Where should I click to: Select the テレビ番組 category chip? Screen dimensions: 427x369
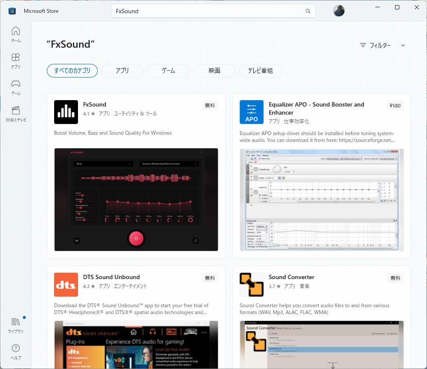tap(260, 71)
